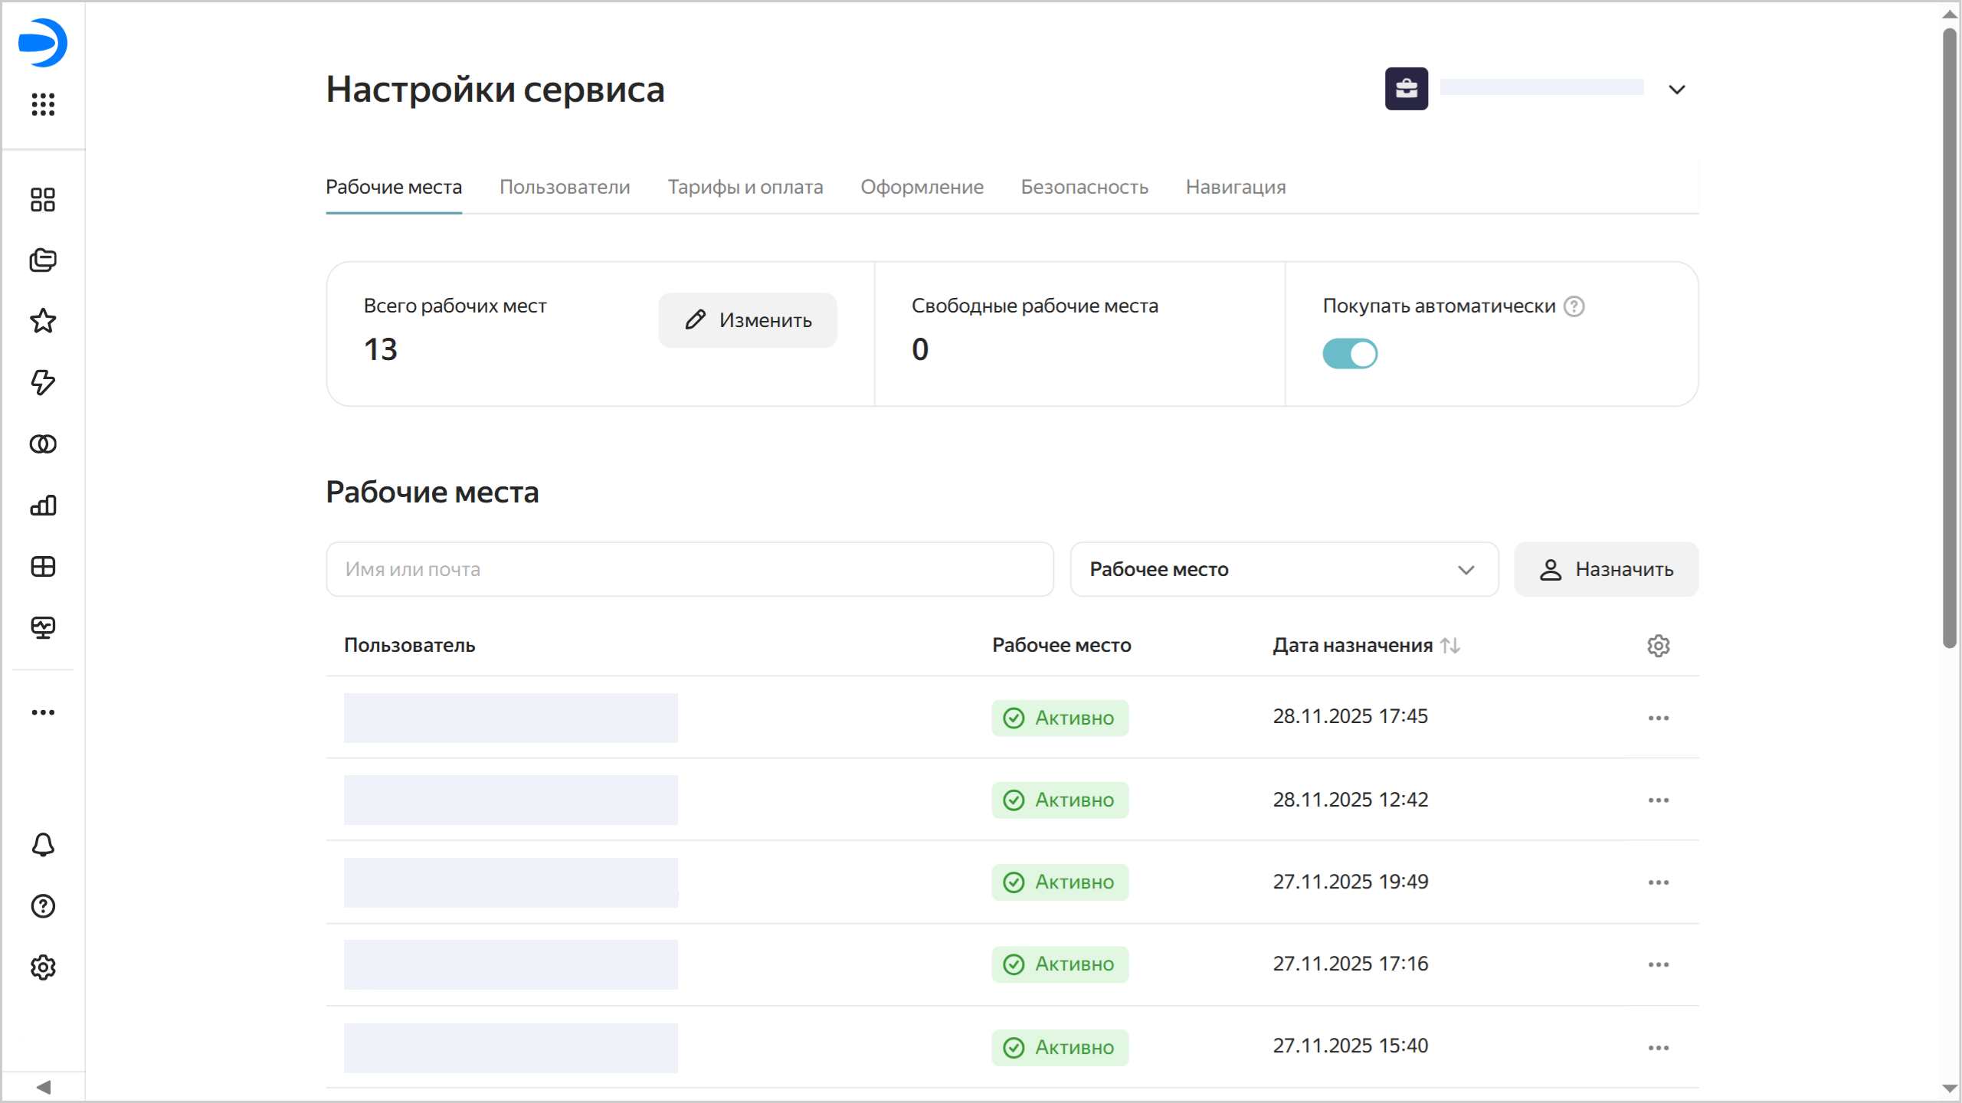Toggle the Покупать автоматически switch
The image size is (1962, 1103).
click(x=1349, y=354)
